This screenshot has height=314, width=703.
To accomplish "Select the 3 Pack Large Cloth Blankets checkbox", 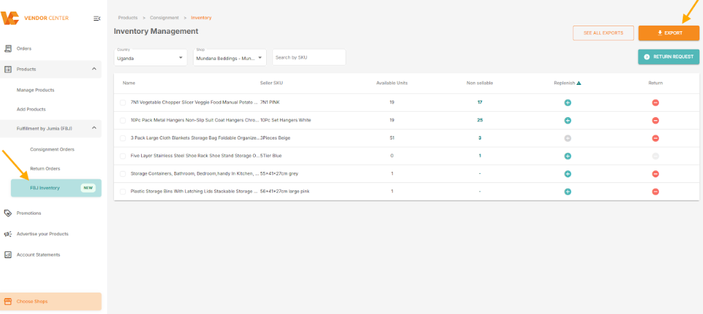I will (123, 138).
